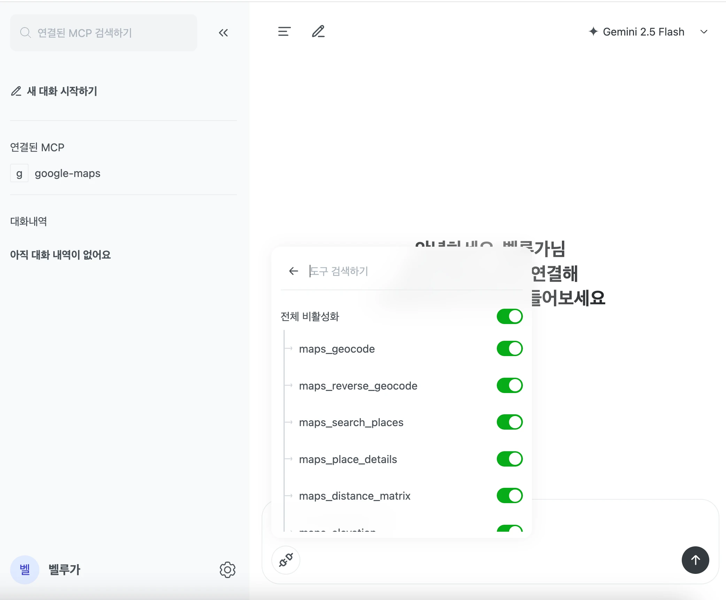This screenshot has width=726, height=600.
Task: Focus the 연결된 MCP 검색하기 search field
Action: point(103,33)
